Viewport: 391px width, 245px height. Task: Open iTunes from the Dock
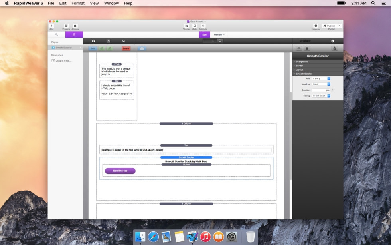coord(205,237)
